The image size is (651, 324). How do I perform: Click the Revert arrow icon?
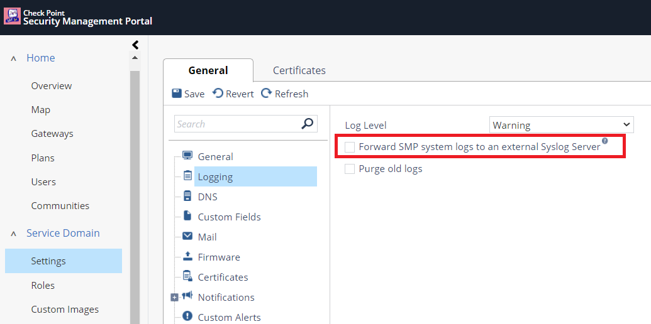point(218,93)
